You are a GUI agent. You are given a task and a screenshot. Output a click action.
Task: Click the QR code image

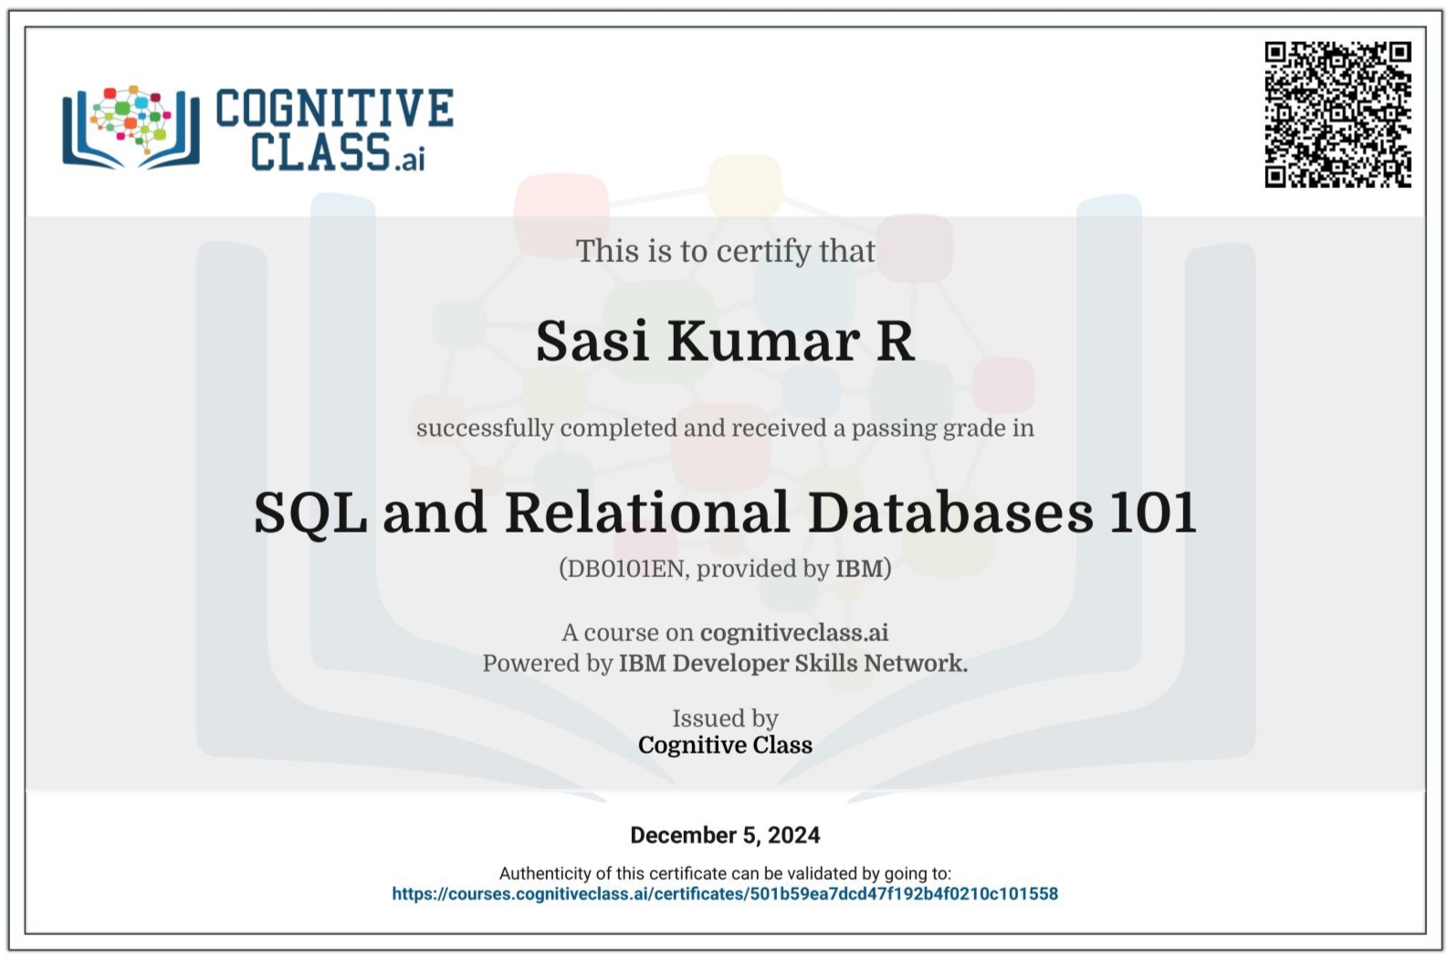click(x=1337, y=114)
